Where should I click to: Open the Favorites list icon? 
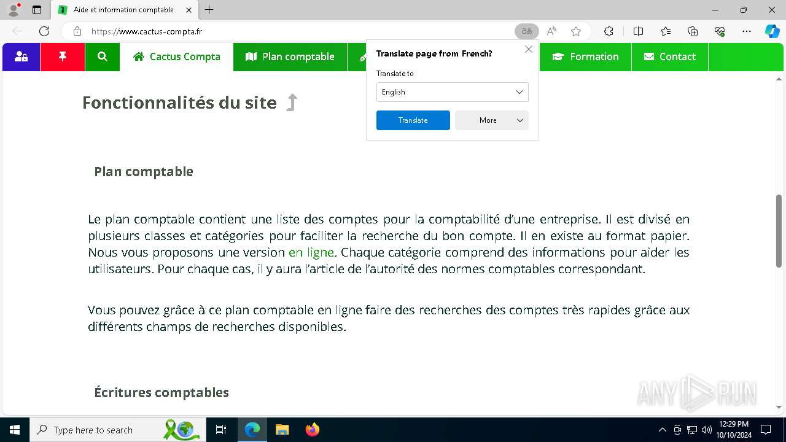[x=666, y=31]
